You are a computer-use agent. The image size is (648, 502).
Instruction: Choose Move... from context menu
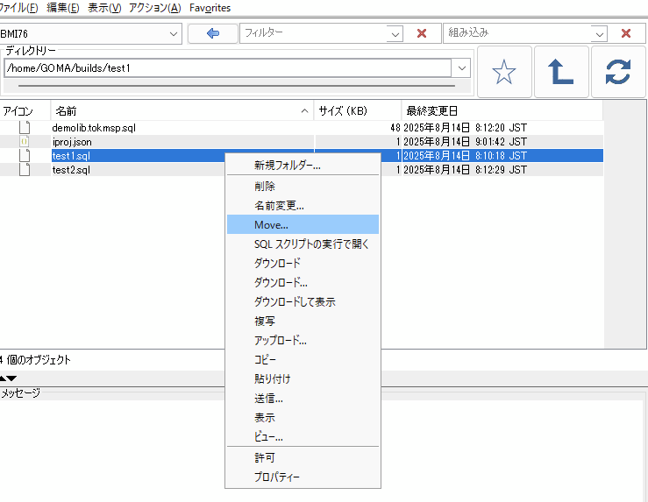(303, 224)
